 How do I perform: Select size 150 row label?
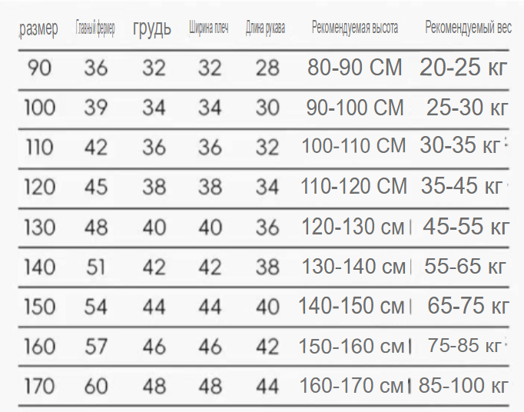40,307
